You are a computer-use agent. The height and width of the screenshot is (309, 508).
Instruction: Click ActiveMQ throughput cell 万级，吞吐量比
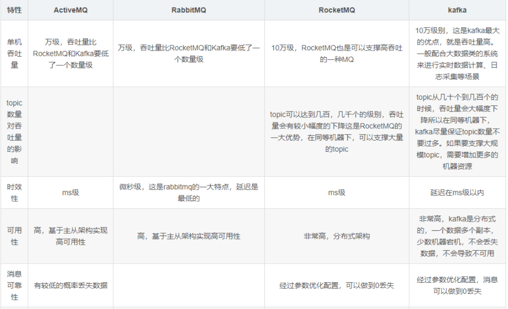click(71, 53)
